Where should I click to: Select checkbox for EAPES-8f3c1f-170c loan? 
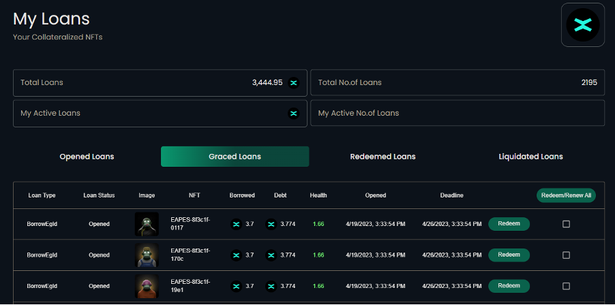tap(566, 255)
